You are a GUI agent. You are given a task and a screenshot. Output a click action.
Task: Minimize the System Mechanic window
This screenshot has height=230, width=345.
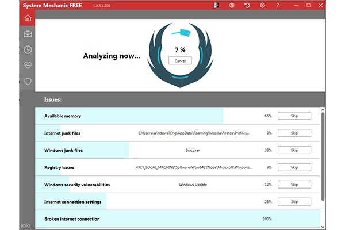296,5
